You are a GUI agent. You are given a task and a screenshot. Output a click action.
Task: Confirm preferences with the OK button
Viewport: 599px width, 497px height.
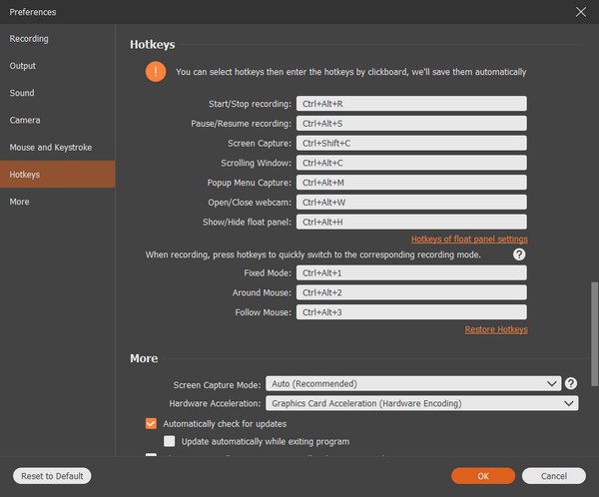[483, 476]
